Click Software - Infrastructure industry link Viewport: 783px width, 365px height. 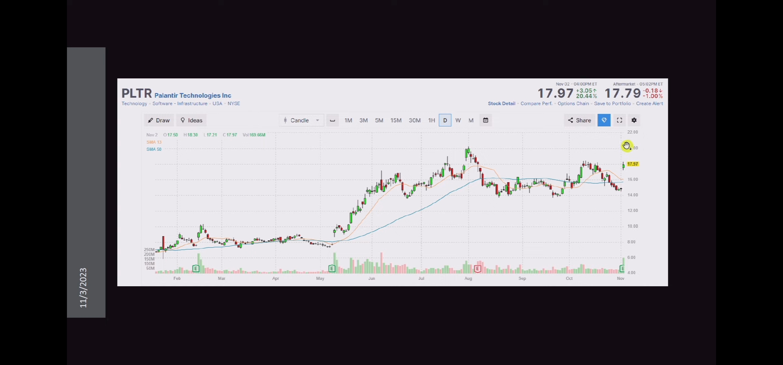(180, 103)
